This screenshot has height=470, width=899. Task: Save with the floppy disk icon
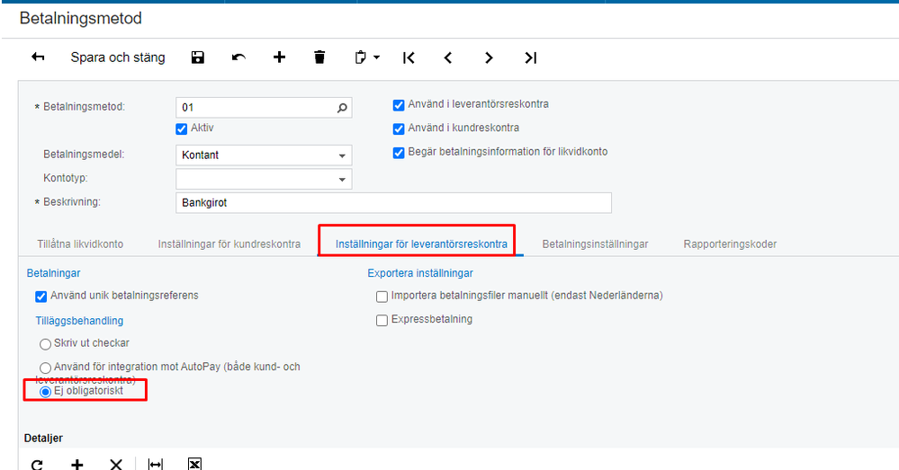[x=198, y=58]
